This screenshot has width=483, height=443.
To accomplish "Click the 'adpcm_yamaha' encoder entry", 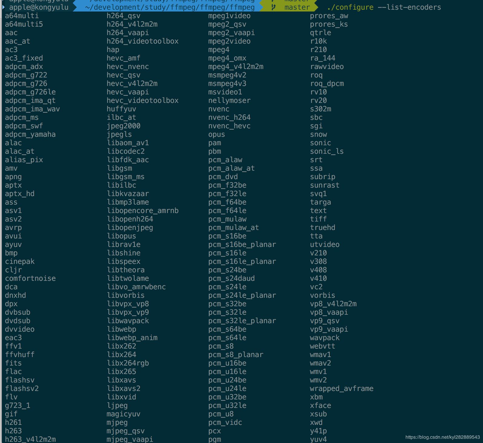I will (30, 134).
